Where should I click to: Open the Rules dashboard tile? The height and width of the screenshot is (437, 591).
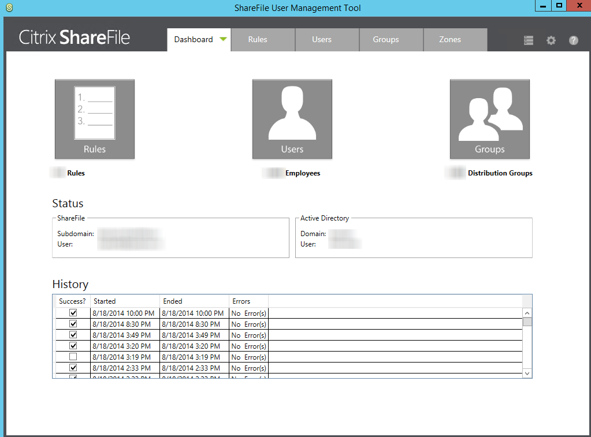(95, 119)
